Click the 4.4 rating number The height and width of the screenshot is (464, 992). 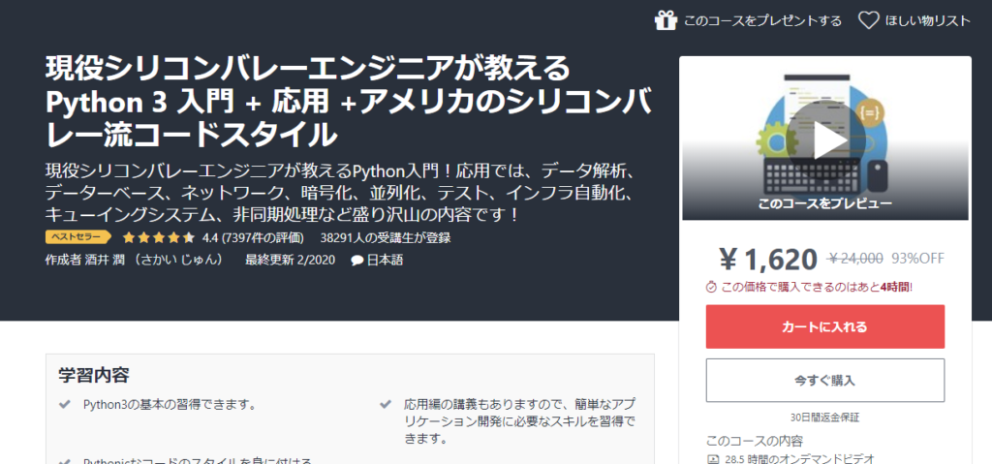(x=209, y=238)
